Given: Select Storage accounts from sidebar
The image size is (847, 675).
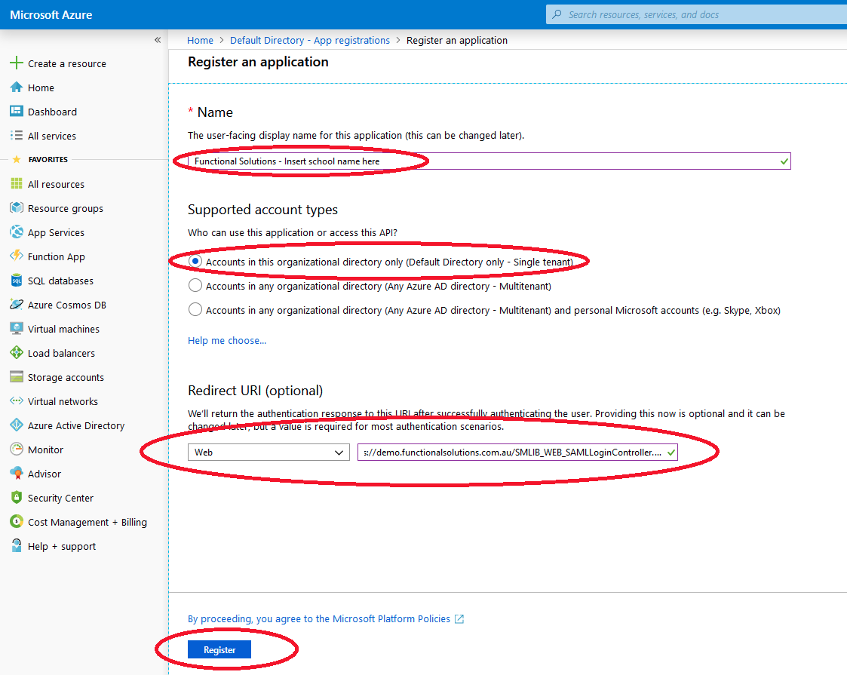Looking at the screenshot, I should (66, 377).
